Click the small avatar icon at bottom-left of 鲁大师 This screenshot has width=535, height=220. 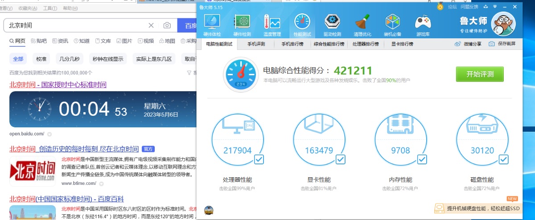(208, 210)
